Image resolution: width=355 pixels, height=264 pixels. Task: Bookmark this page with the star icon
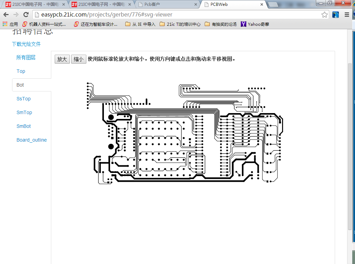(324, 15)
